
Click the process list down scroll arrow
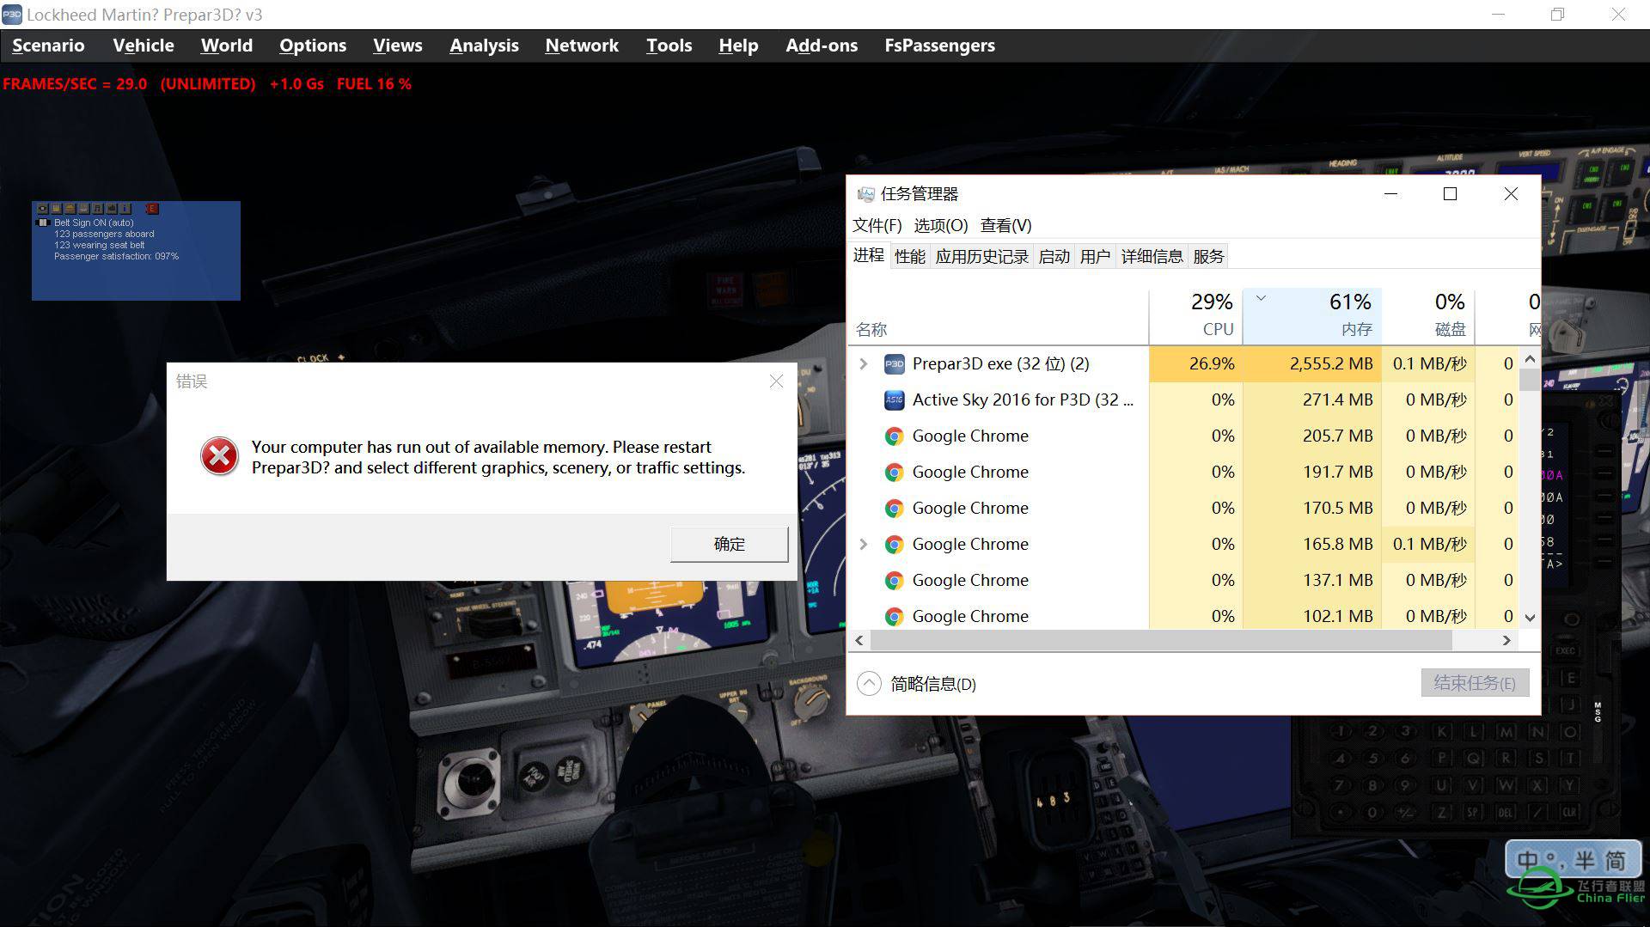click(1530, 617)
